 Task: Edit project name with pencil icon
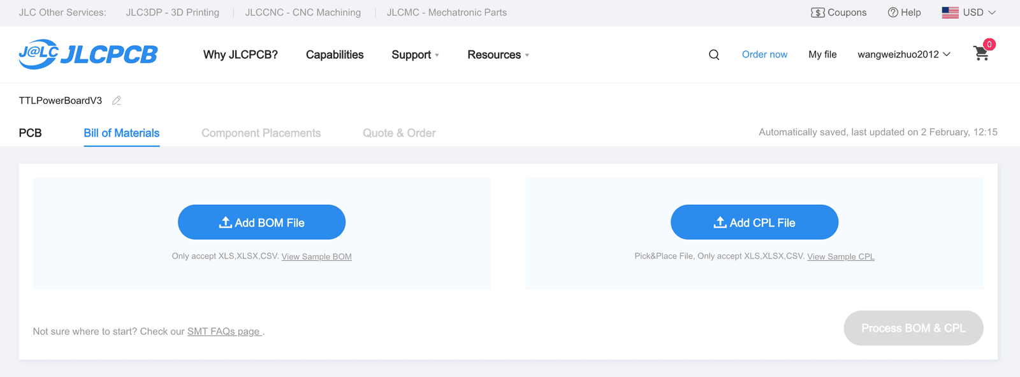[117, 100]
